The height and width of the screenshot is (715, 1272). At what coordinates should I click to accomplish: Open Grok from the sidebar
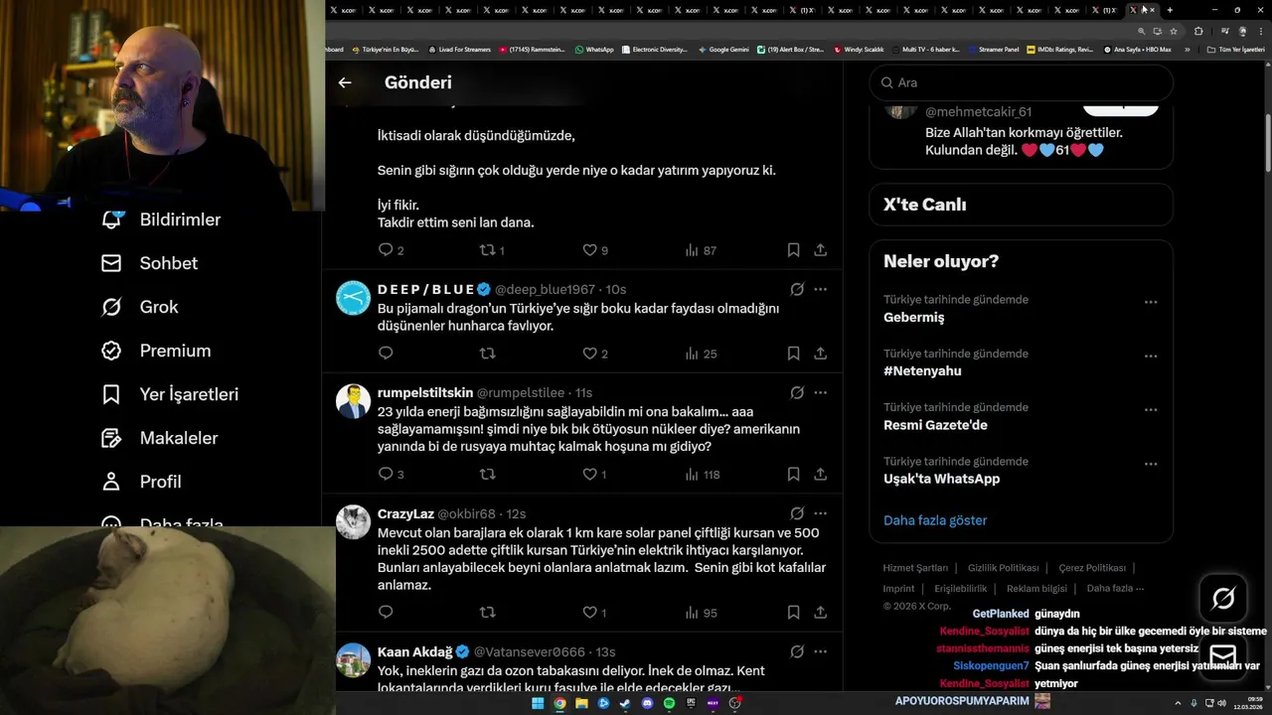pyautogui.click(x=139, y=307)
